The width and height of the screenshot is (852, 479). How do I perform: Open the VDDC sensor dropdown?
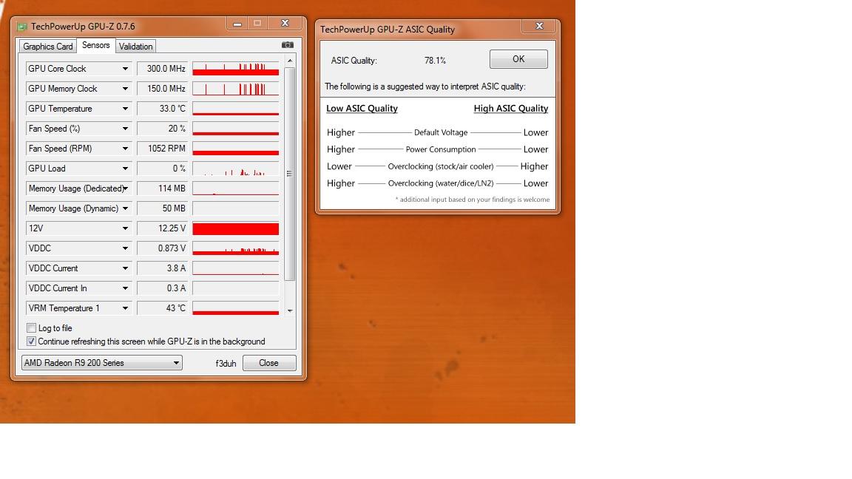click(x=125, y=248)
